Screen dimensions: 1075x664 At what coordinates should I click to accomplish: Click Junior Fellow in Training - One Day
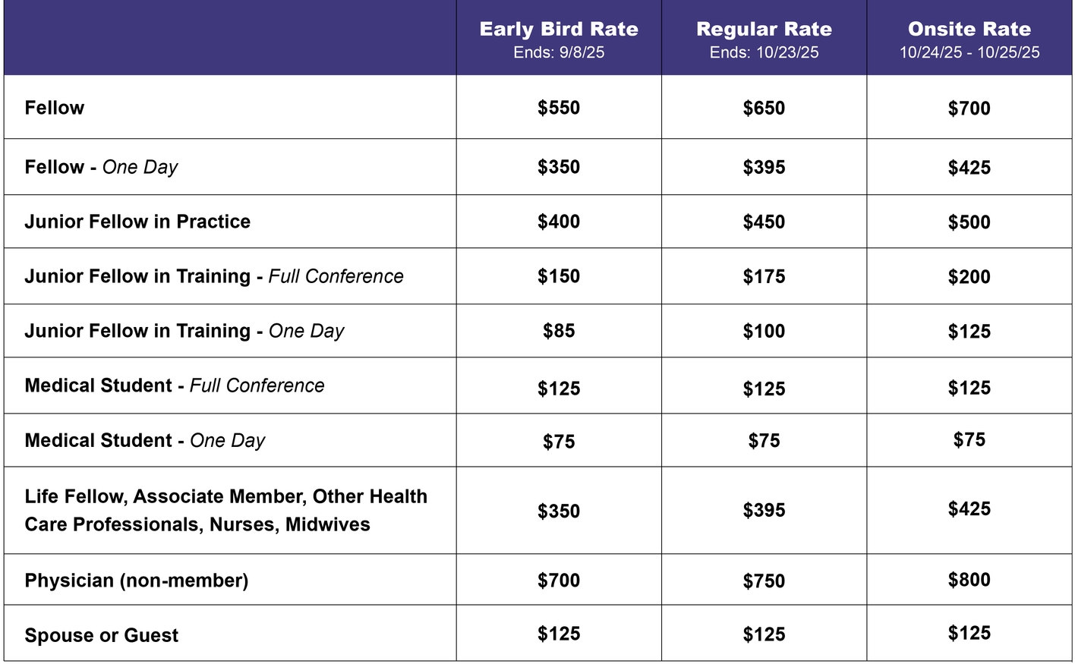[x=184, y=331]
